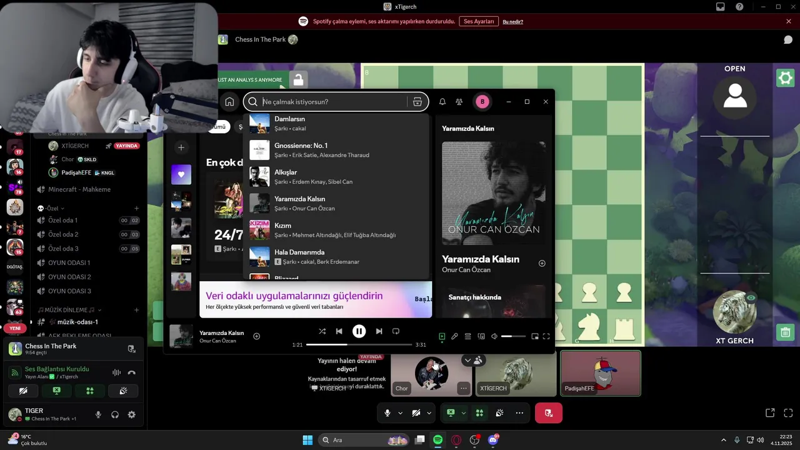Select search result Damlarsın
The image size is (800, 450).
(336, 123)
